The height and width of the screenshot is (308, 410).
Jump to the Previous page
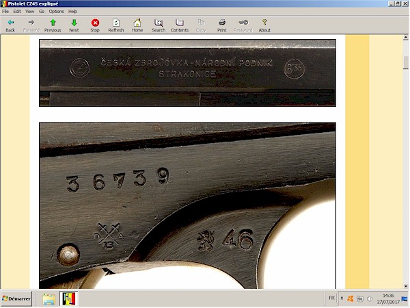pos(53,25)
